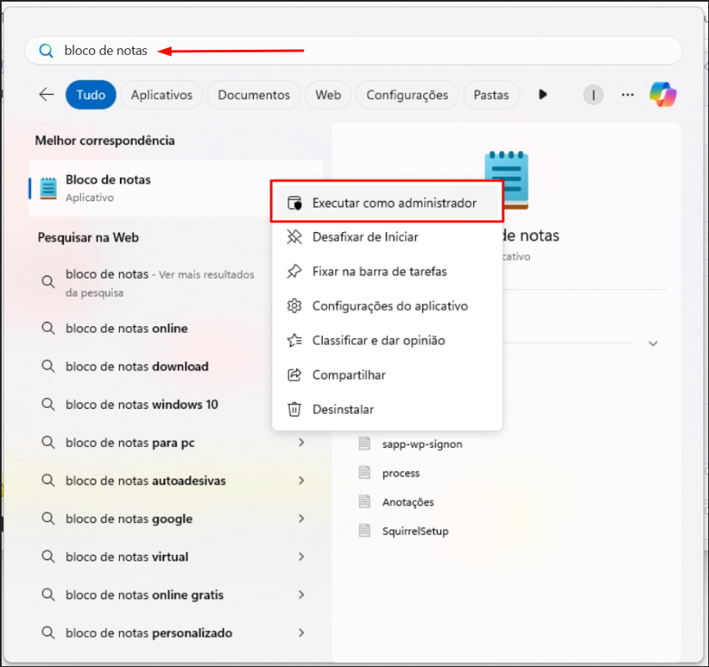This screenshot has height=667, width=709.
Task: Expand the 'bloco de notas para pc' suggestion arrow
Action: (301, 442)
